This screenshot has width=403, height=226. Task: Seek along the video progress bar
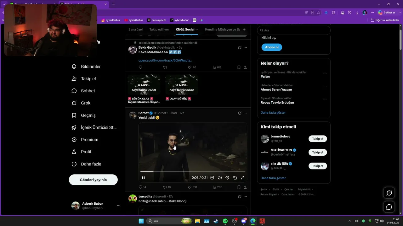pyautogui.click(x=193, y=171)
